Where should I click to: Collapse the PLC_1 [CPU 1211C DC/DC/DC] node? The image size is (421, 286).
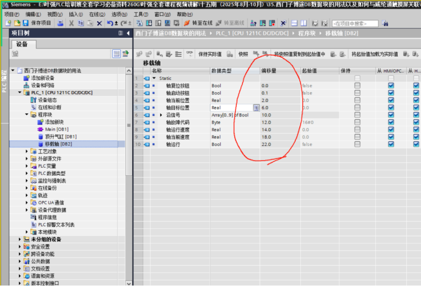pyautogui.click(x=20, y=93)
